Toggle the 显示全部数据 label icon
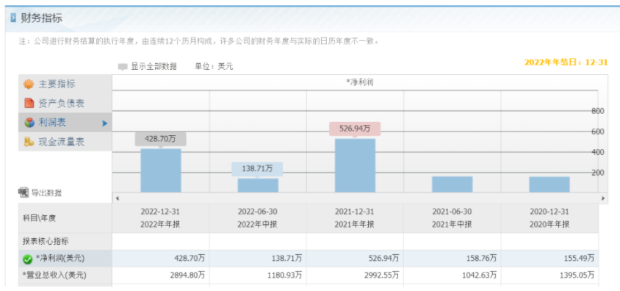 (x=123, y=67)
